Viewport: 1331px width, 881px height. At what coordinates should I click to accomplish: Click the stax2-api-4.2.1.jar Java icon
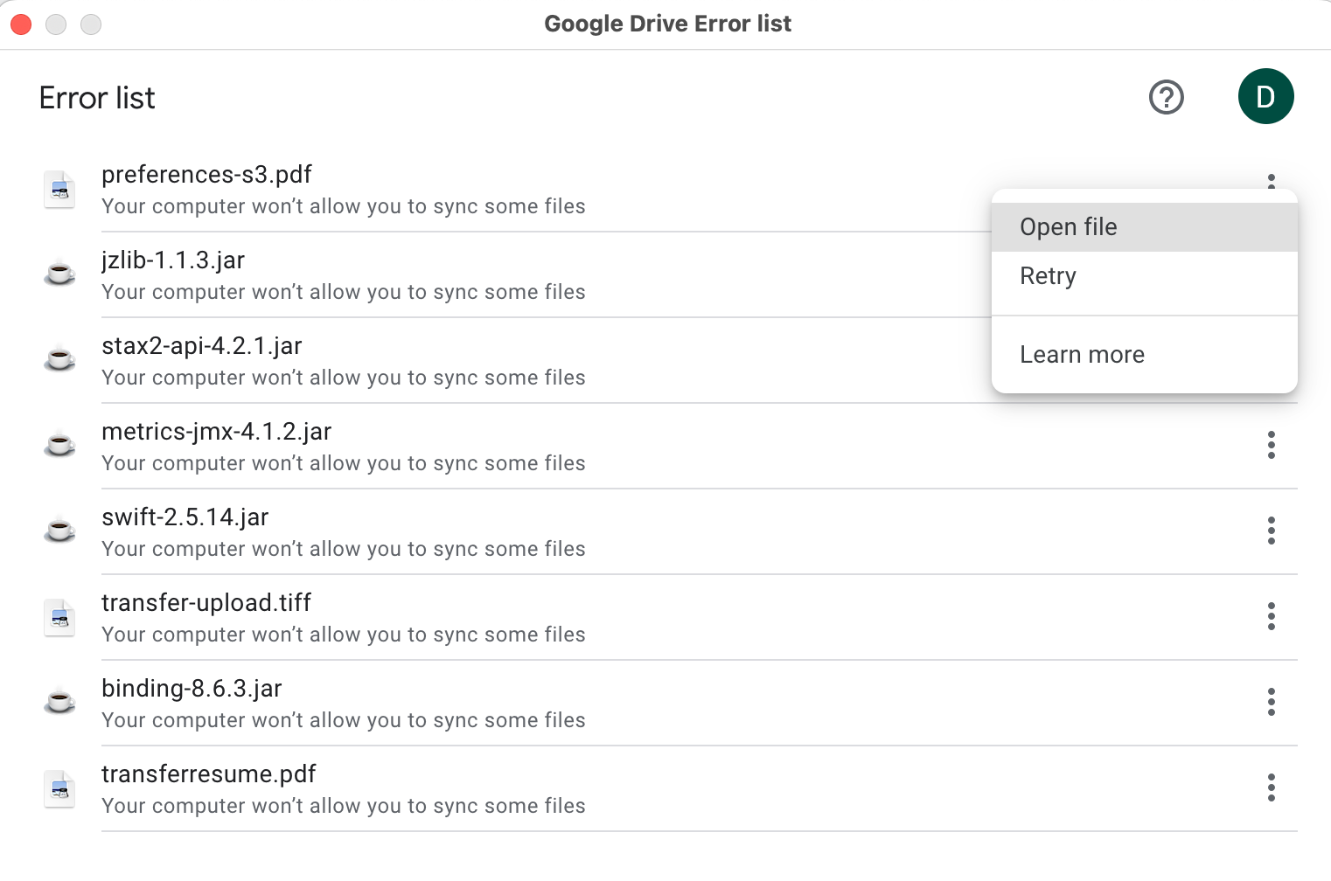coord(59,361)
